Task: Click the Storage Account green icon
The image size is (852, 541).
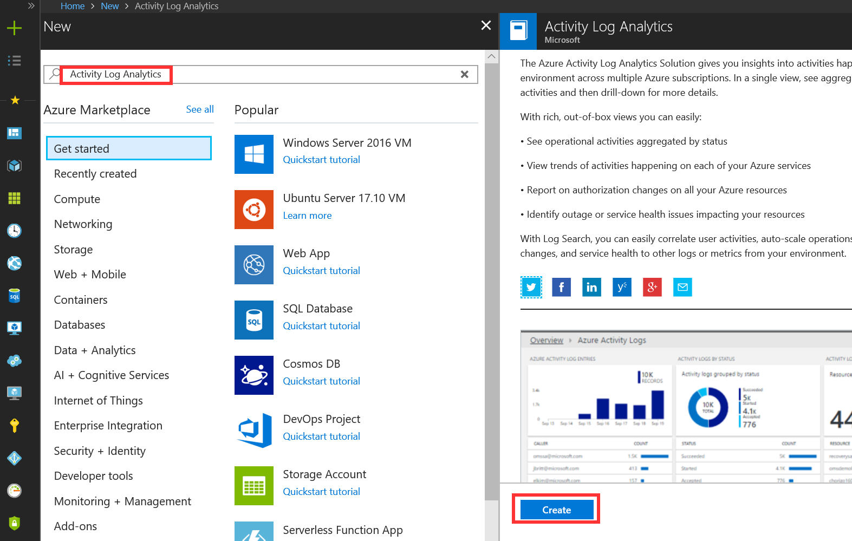Action: click(x=254, y=486)
